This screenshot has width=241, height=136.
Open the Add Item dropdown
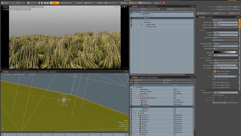pos(145,9)
